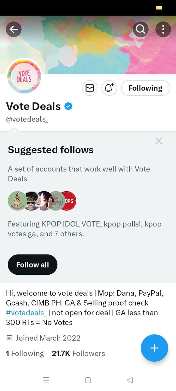Viewport: 176px width, 391px height.
Task: Toggle the notification bell icon
Action: [x=109, y=88]
